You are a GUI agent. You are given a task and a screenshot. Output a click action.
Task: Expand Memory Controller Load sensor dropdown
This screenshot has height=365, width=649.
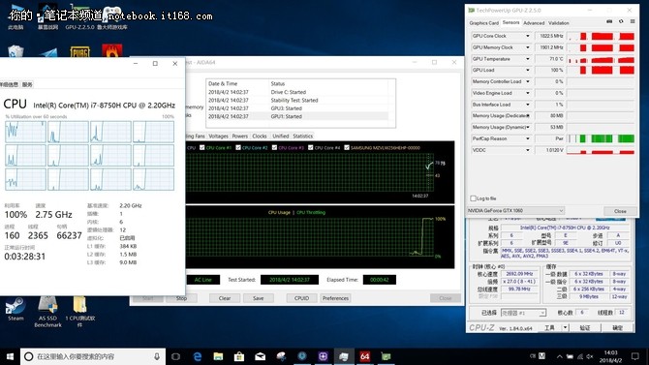coord(527,81)
